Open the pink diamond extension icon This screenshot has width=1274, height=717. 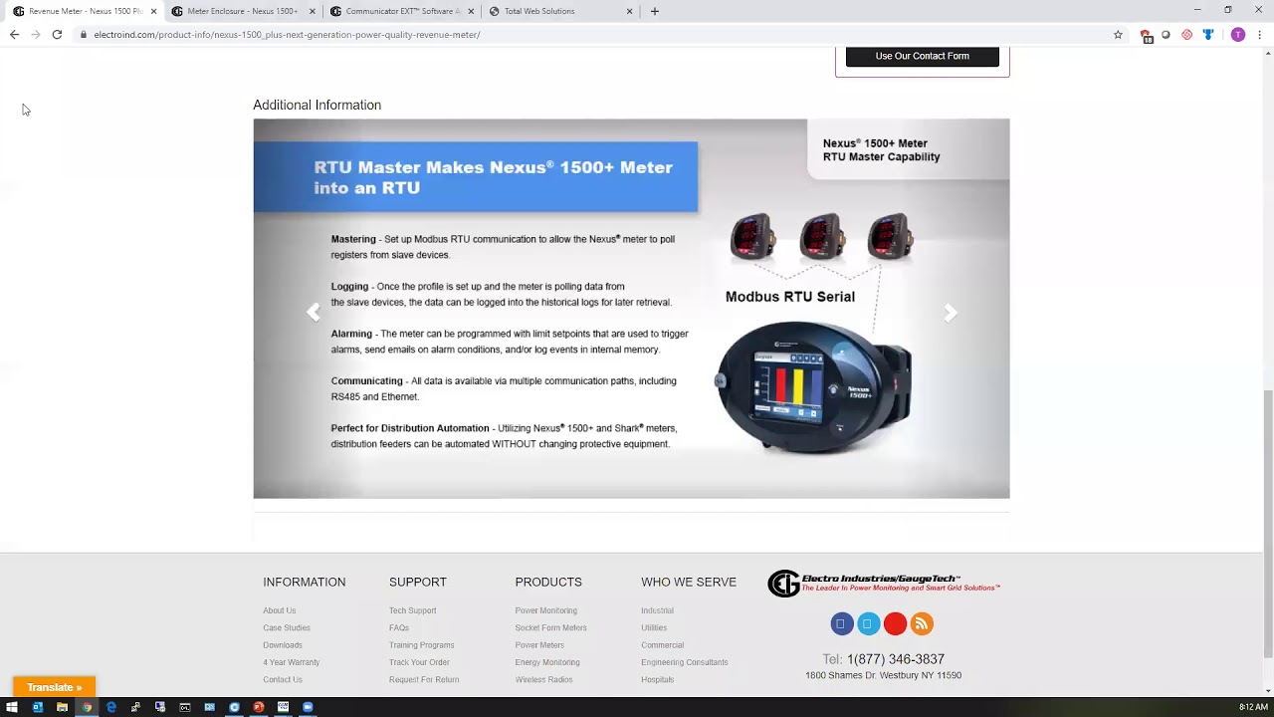tap(1186, 34)
